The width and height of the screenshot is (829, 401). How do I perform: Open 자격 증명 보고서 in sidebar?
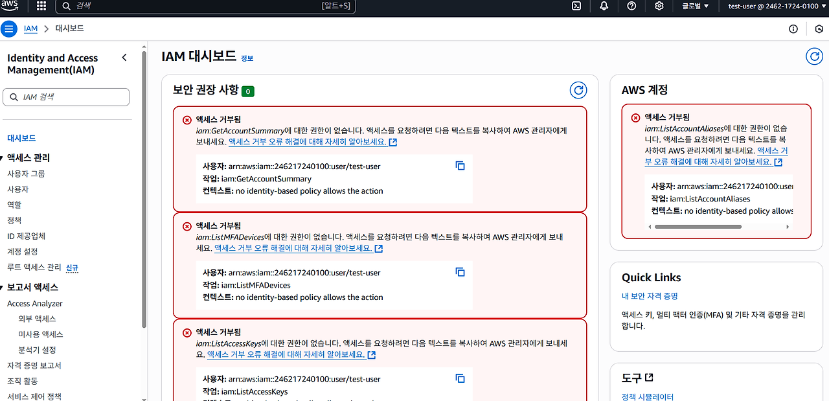point(34,365)
